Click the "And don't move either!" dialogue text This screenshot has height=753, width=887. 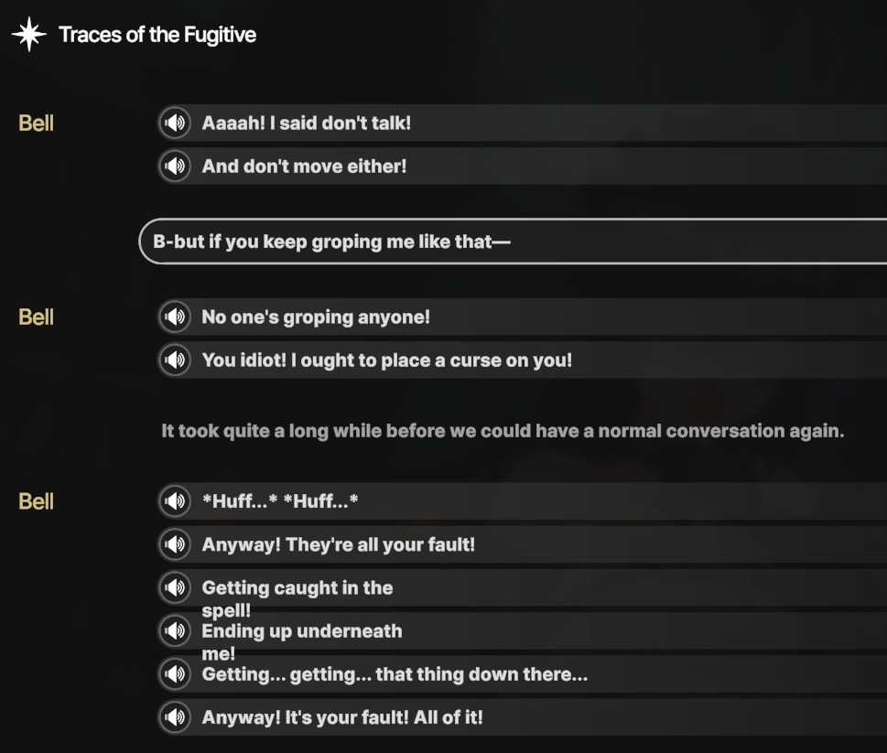coord(304,166)
